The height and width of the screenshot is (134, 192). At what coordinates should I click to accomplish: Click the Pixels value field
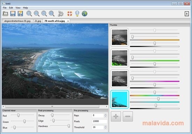click(x=99, y=121)
